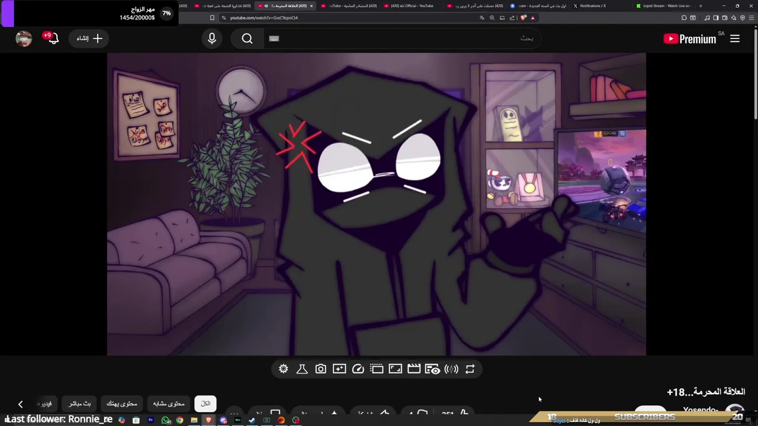Click the YouTube search magnifier button
This screenshot has height=426, width=758.
pyautogui.click(x=247, y=38)
